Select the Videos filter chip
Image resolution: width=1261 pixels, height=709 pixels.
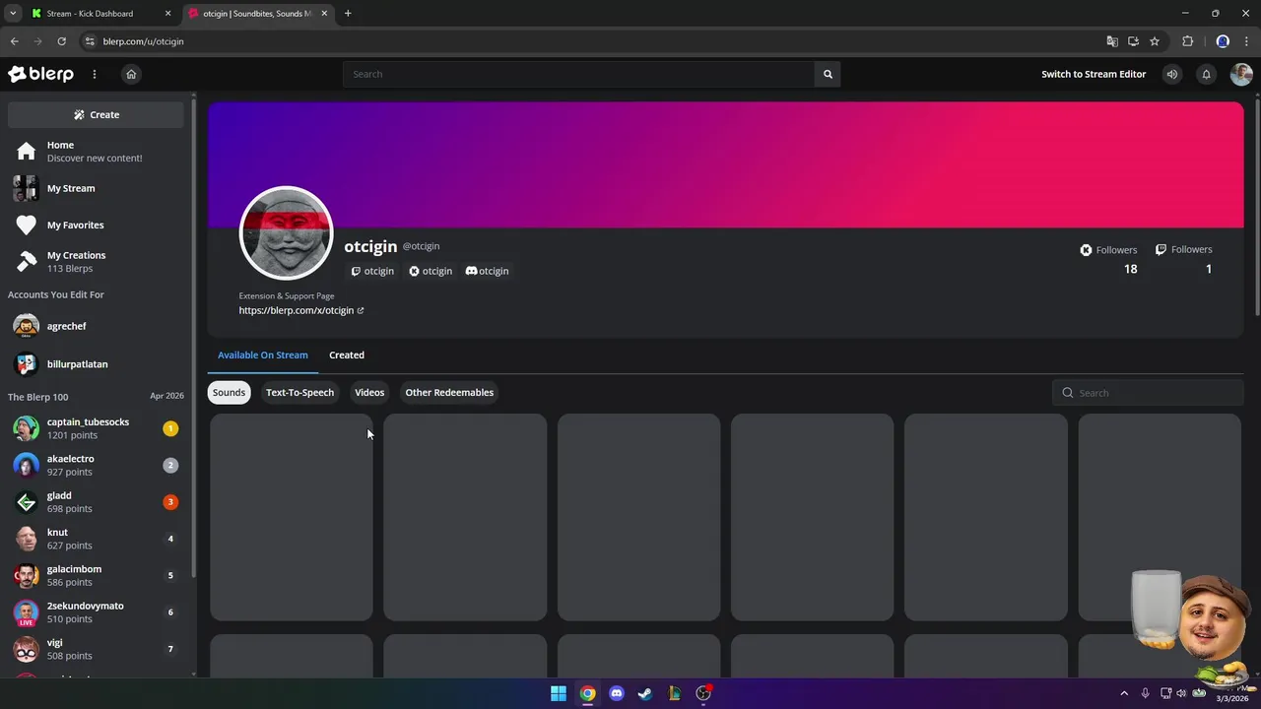369,392
